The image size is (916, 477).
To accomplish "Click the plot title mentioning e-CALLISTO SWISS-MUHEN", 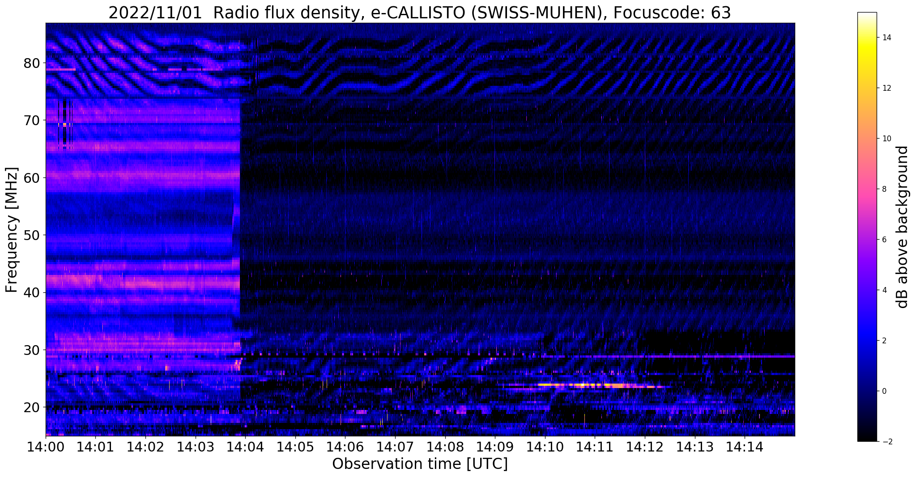I will click(x=419, y=13).
